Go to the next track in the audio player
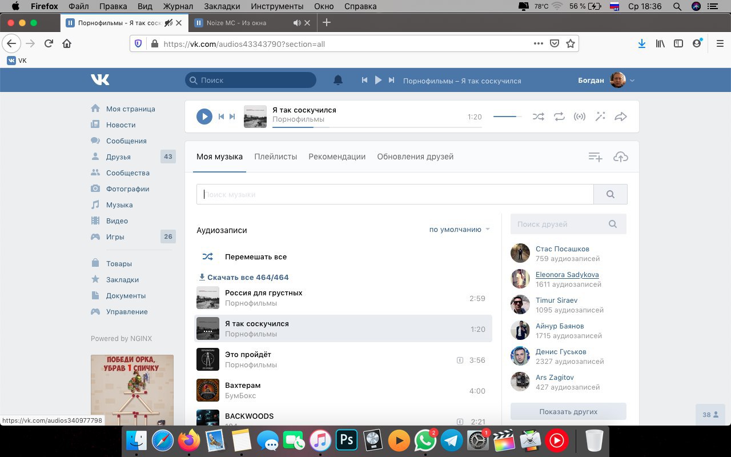The width and height of the screenshot is (731, 457). pyautogui.click(x=232, y=117)
